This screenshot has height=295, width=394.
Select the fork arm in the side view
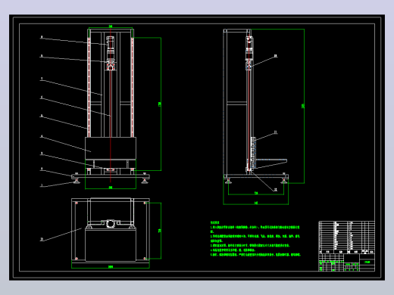point(271,163)
